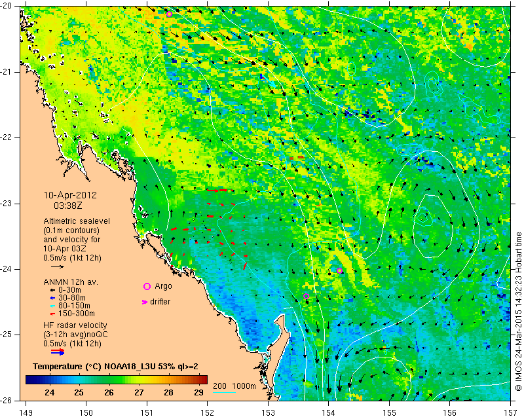Click the black altimetric velocity scale arrow
Viewport: 524px width, 419px height.
pyautogui.click(x=58, y=267)
